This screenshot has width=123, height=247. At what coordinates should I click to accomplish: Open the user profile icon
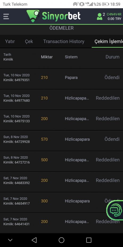(99, 16)
